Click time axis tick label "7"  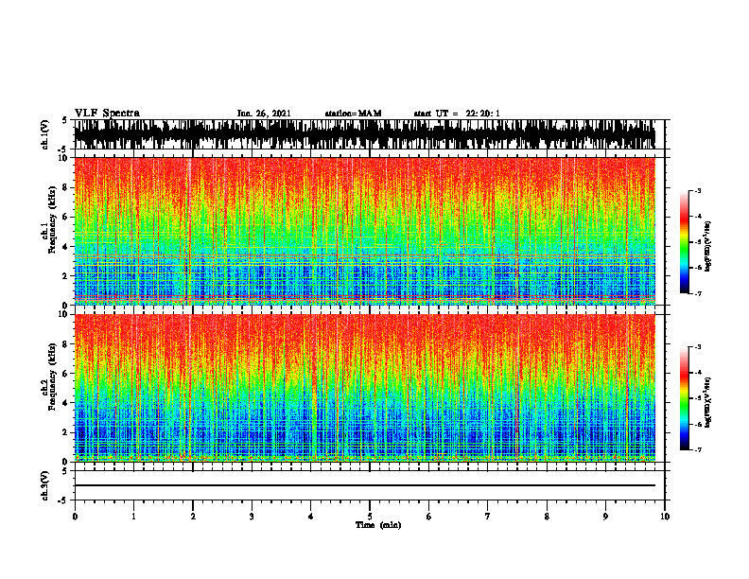pos(488,517)
